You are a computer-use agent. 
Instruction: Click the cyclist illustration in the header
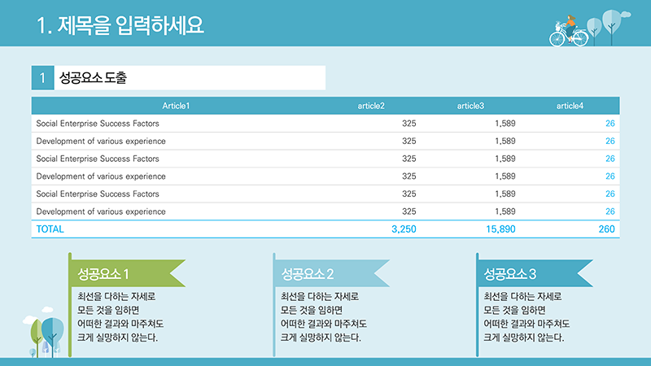click(568, 30)
